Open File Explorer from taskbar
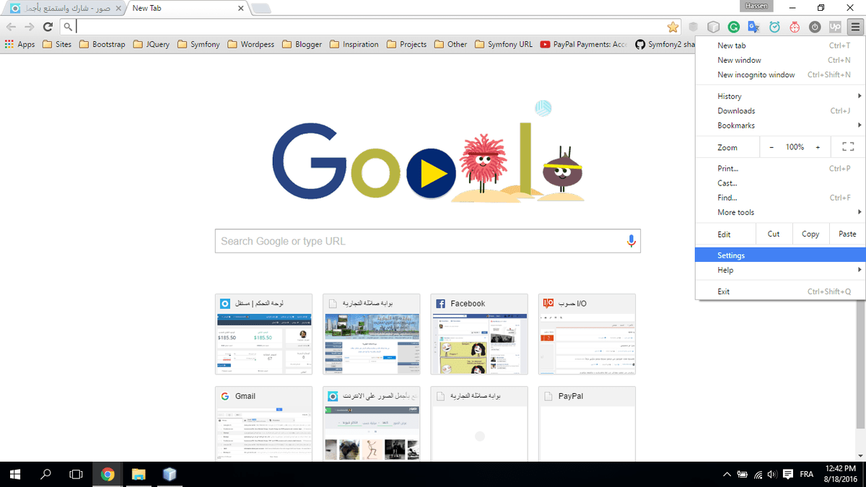This screenshot has width=866, height=487. click(139, 474)
